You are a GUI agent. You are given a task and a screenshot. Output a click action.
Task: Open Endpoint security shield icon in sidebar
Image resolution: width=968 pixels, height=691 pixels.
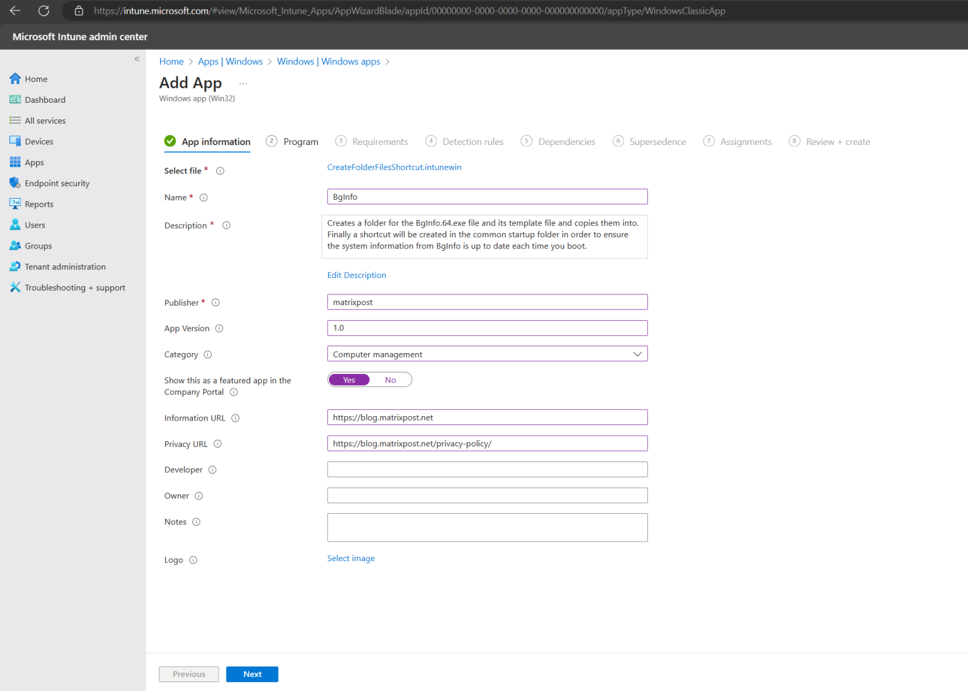15,183
